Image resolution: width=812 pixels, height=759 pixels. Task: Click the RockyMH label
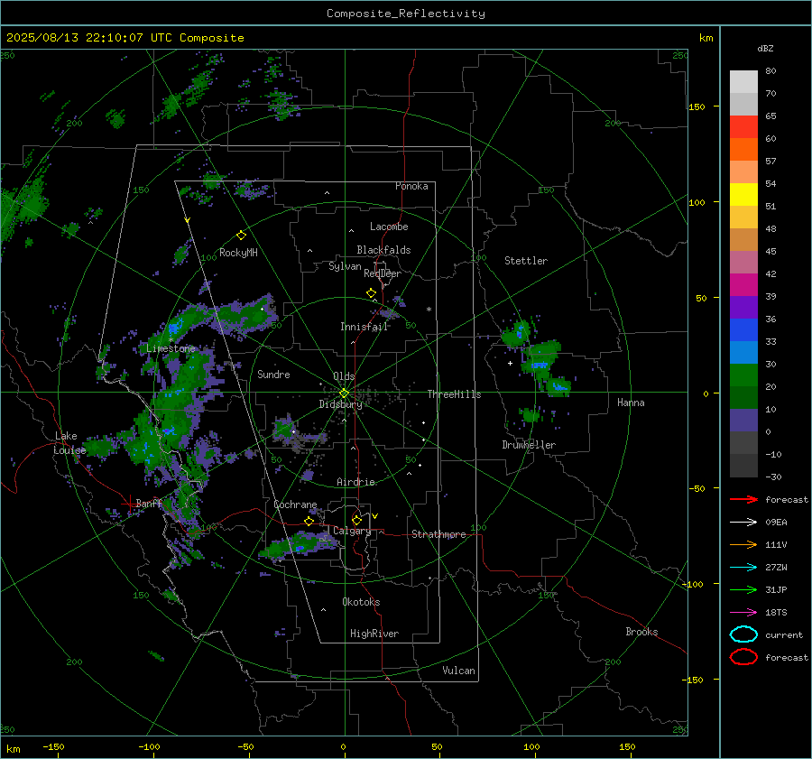tap(238, 253)
